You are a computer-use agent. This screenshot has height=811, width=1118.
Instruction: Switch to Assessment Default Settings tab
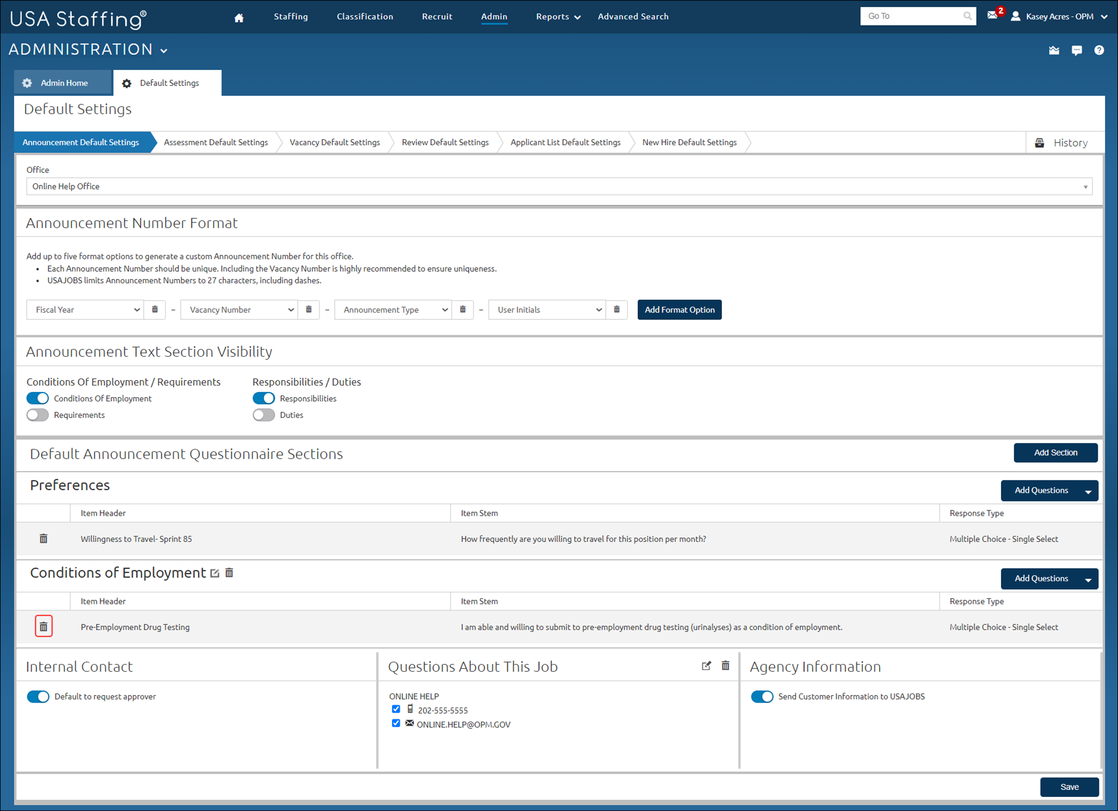[x=216, y=142]
